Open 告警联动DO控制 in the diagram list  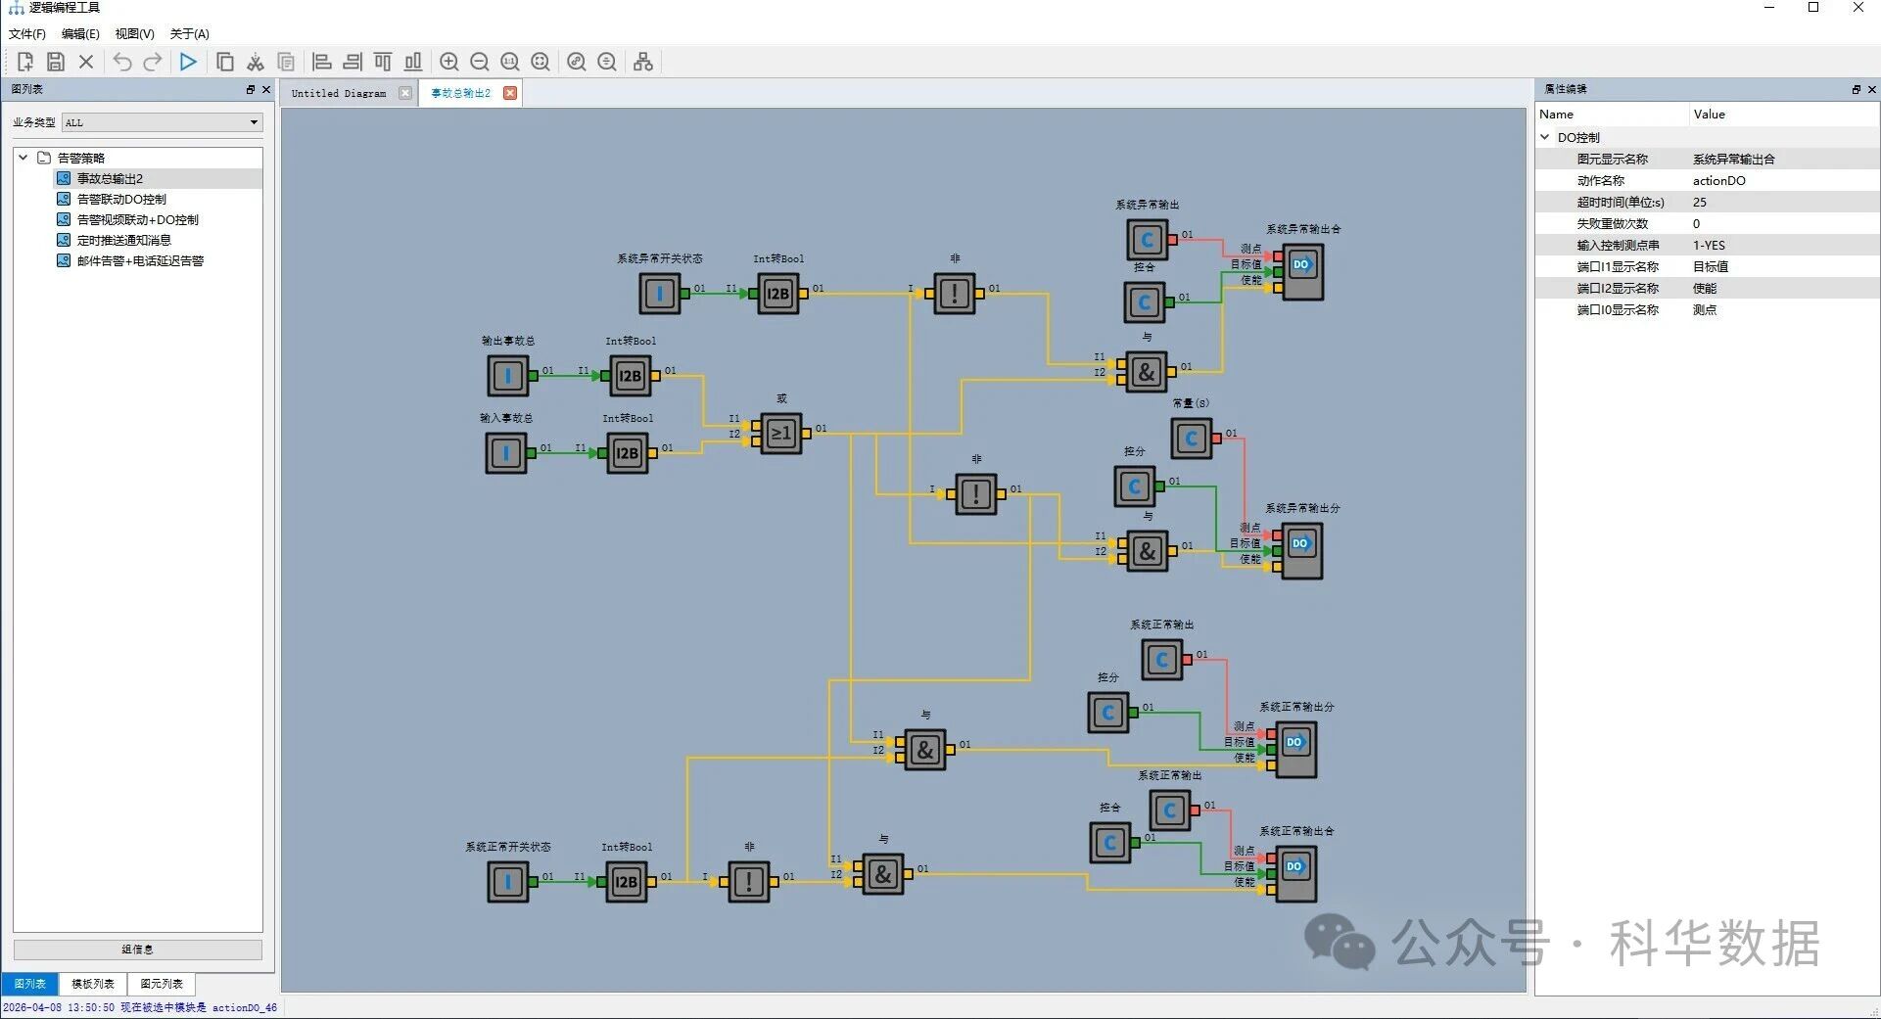coord(121,199)
